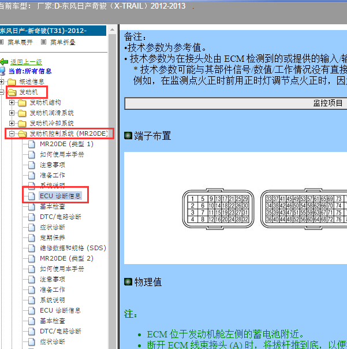Open the second 注意事项 entry

pos(53,279)
